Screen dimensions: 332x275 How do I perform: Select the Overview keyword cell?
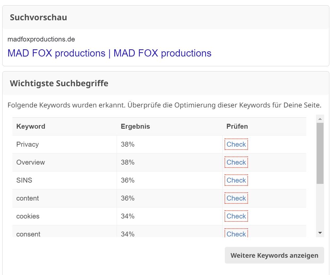click(x=65, y=162)
